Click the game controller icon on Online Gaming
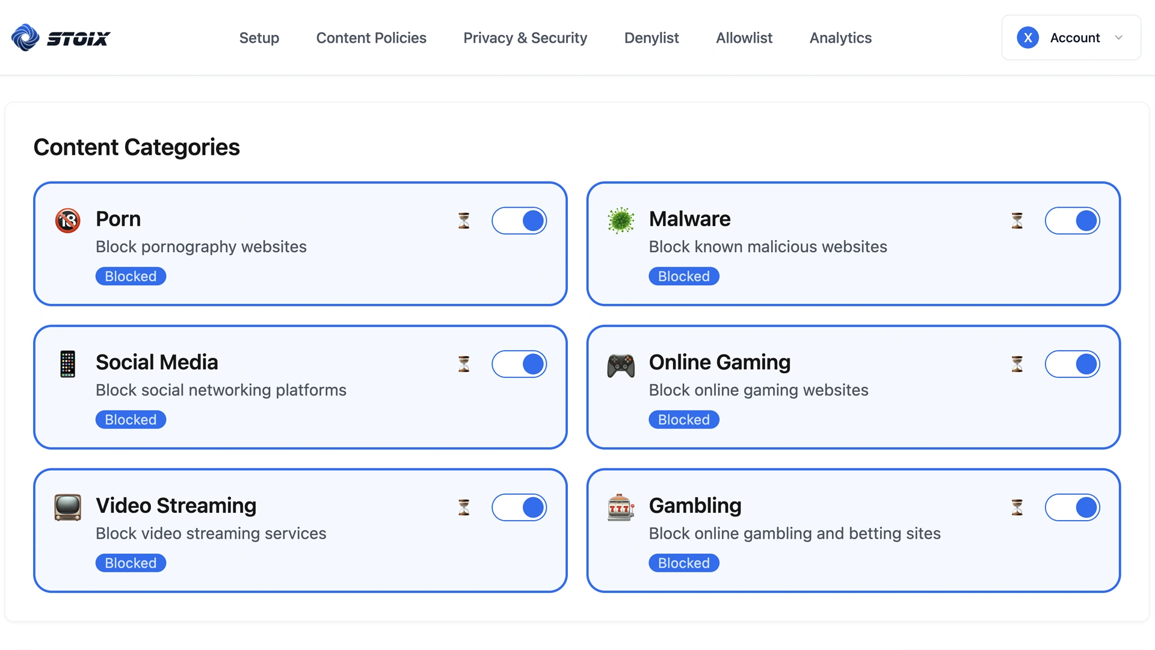The width and height of the screenshot is (1155, 650). pos(620,364)
